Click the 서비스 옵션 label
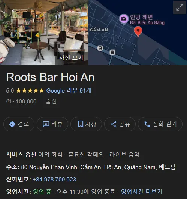 click(21, 155)
